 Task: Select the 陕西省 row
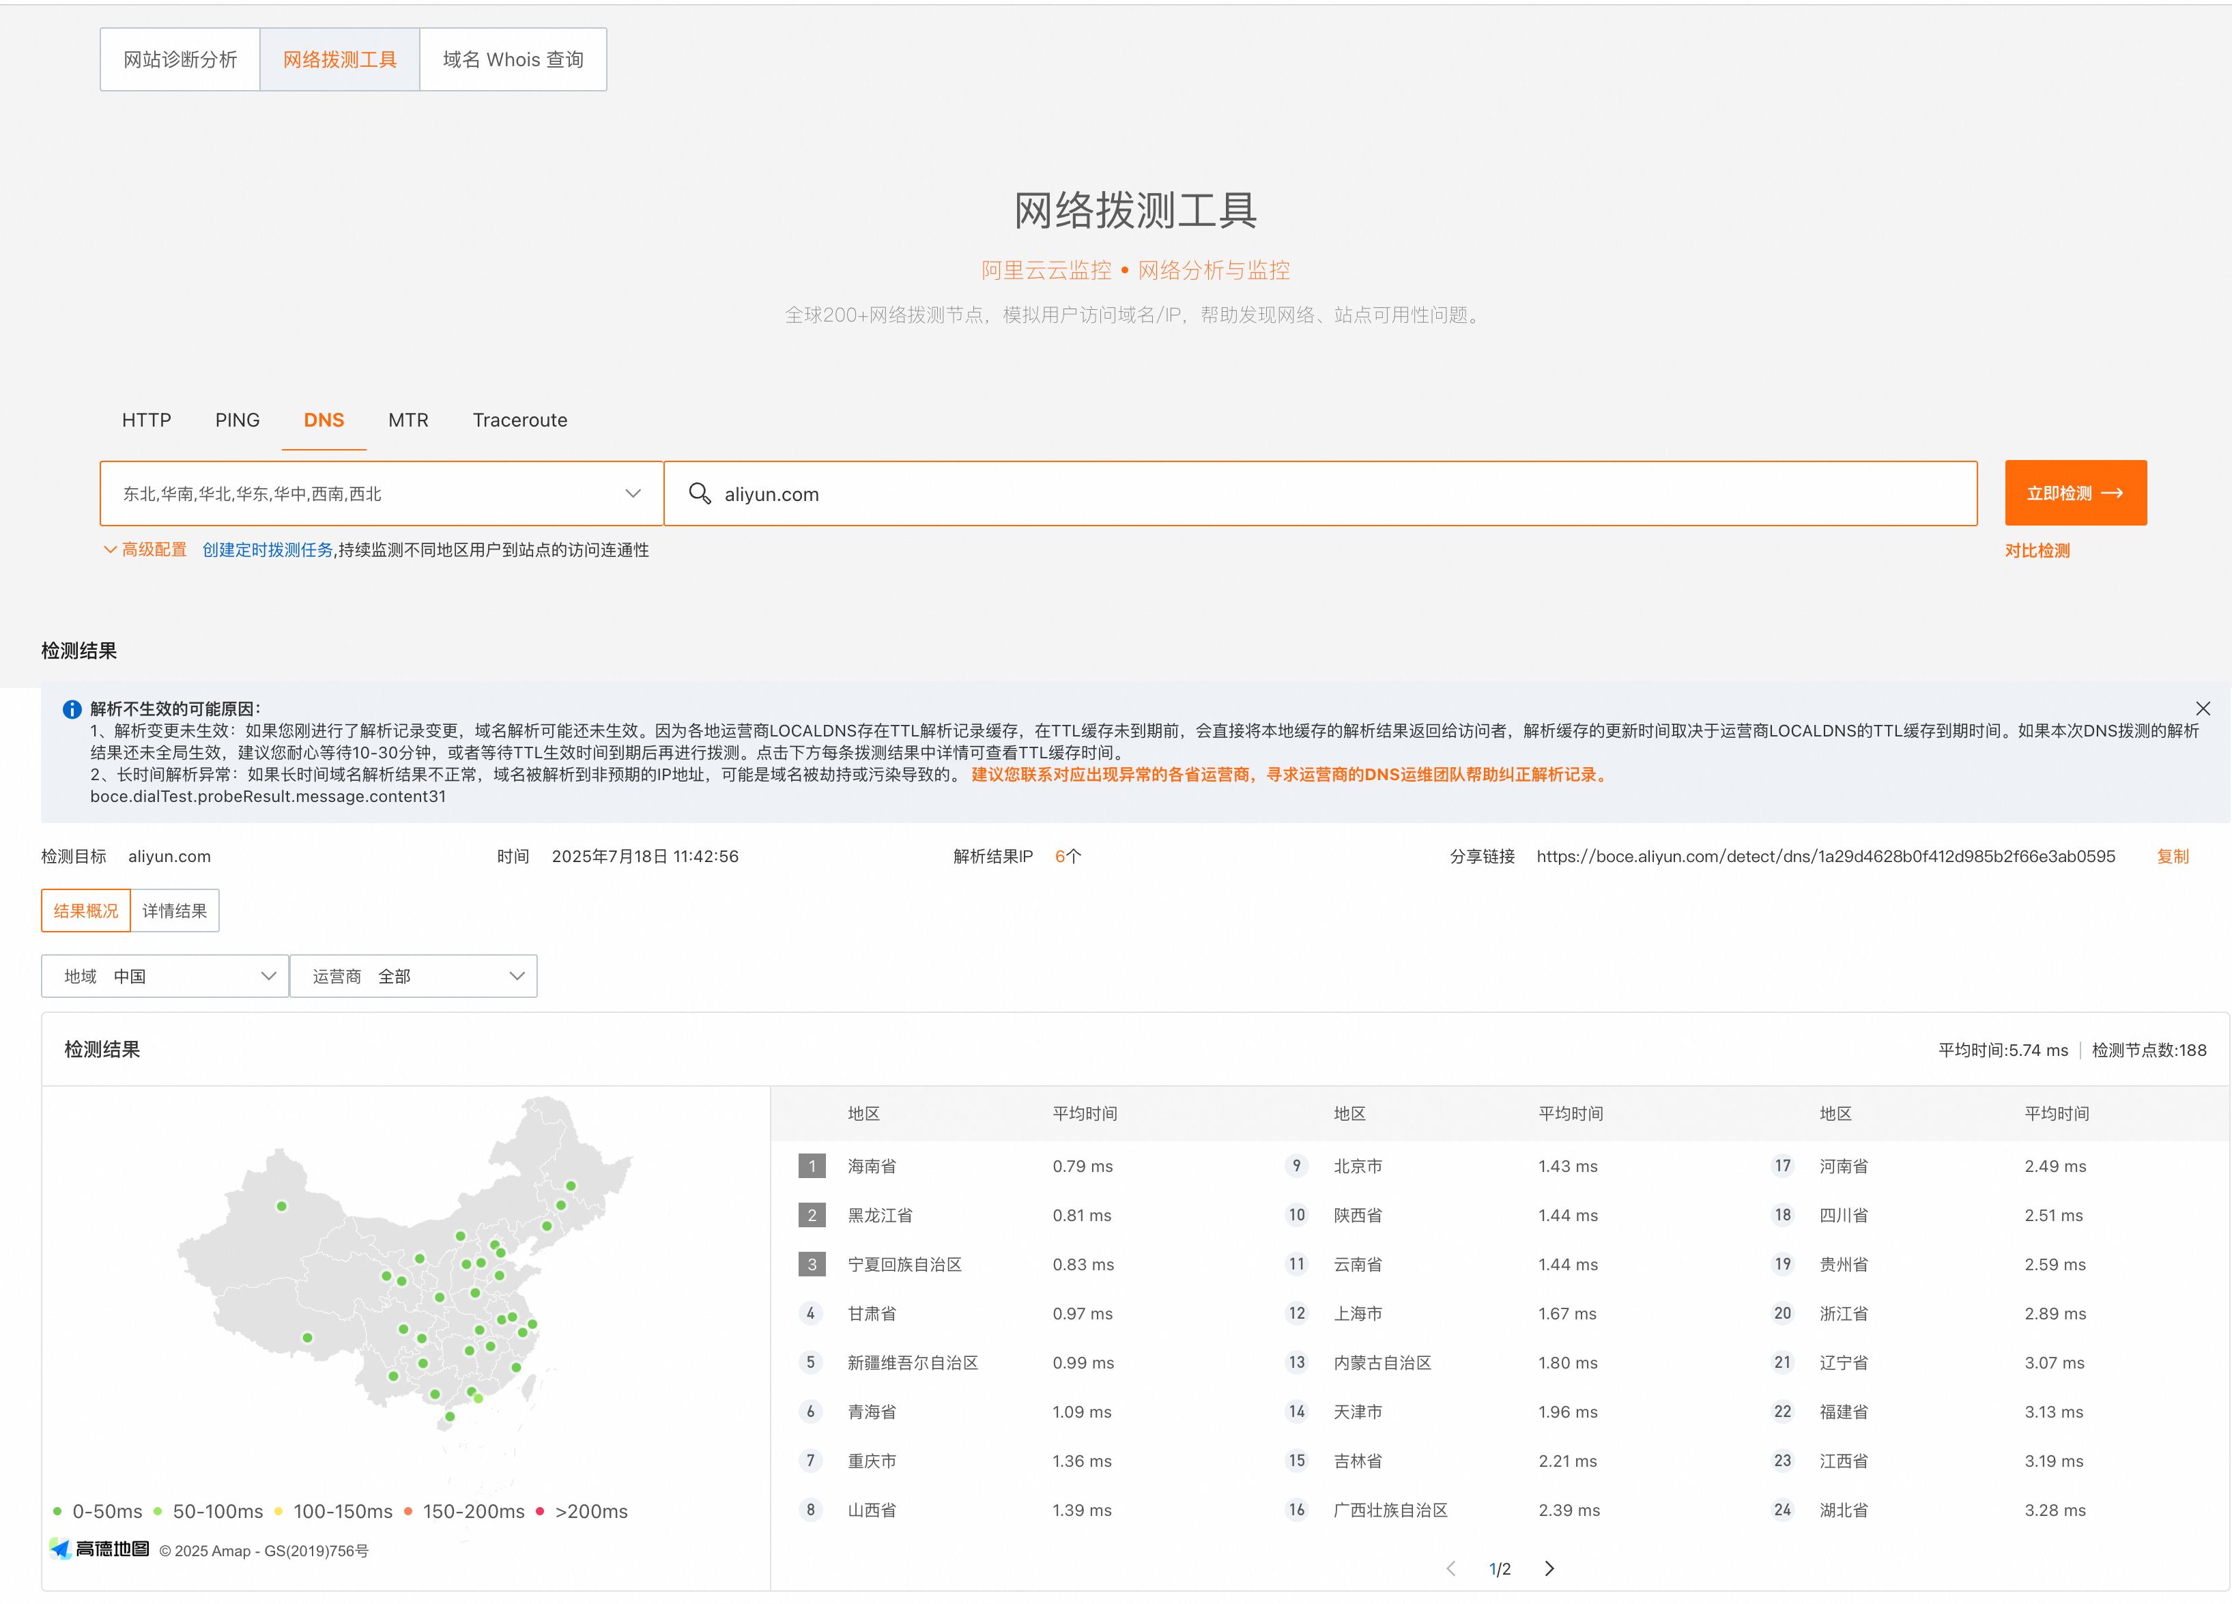coord(1500,1216)
